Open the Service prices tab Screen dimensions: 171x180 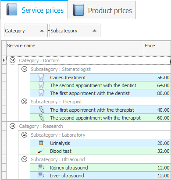(x=34, y=10)
